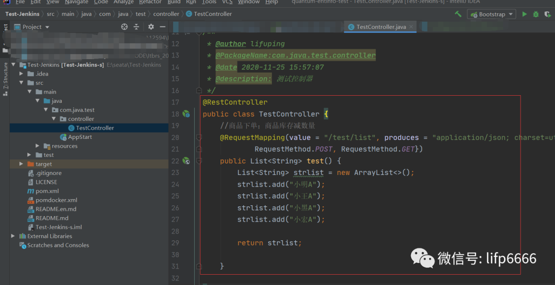Viewport: 555px width, 285px height.
Task: Click line number 28 in the gutter
Action: pos(175,231)
